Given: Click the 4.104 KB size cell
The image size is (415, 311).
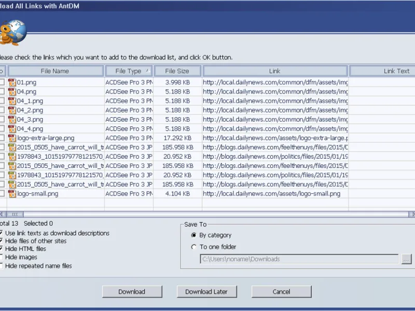Looking at the screenshot, I should pyautogui.click(x=177, y=194).
